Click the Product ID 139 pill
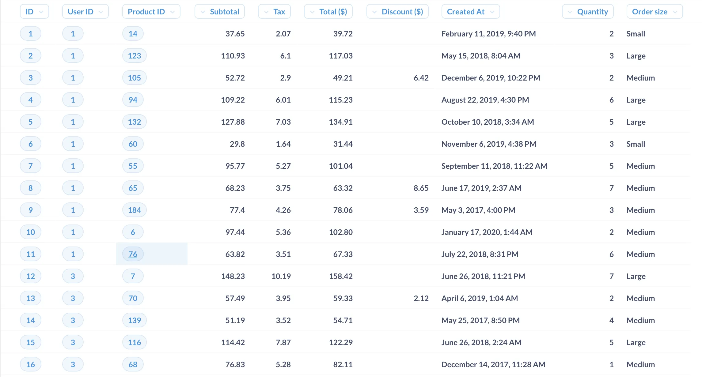 pyautogui.click(x=134, y=320)
